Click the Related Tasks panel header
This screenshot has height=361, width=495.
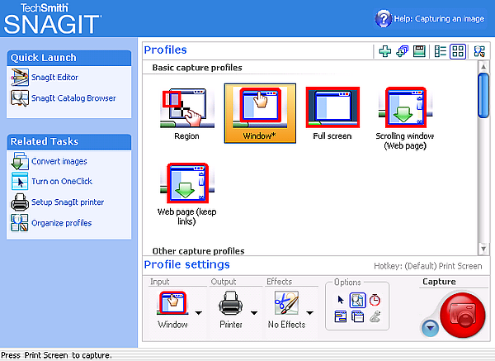[68, 141]
